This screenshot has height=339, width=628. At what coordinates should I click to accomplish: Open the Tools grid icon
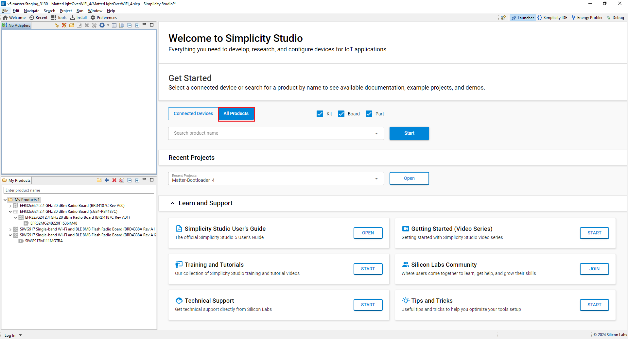click(54, 18)
